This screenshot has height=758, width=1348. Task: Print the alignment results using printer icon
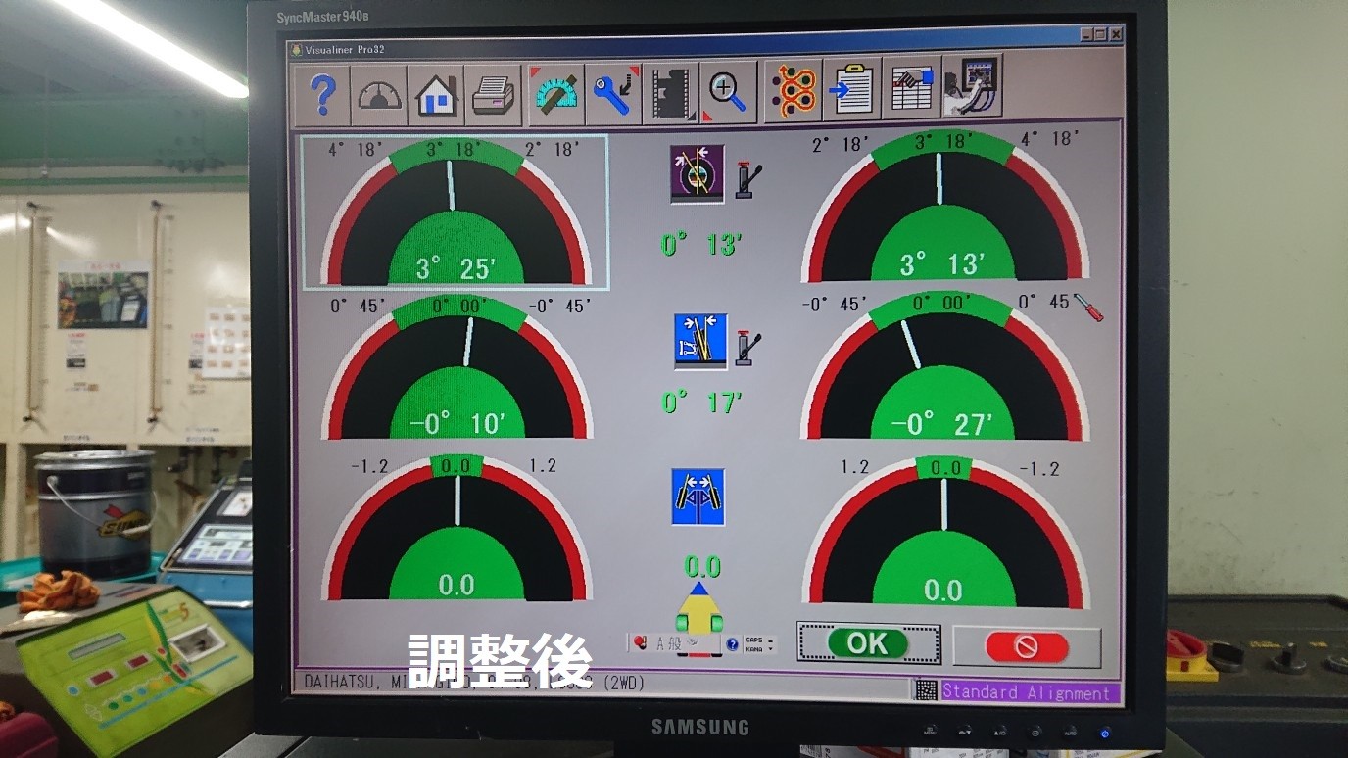tap(494, 95)
